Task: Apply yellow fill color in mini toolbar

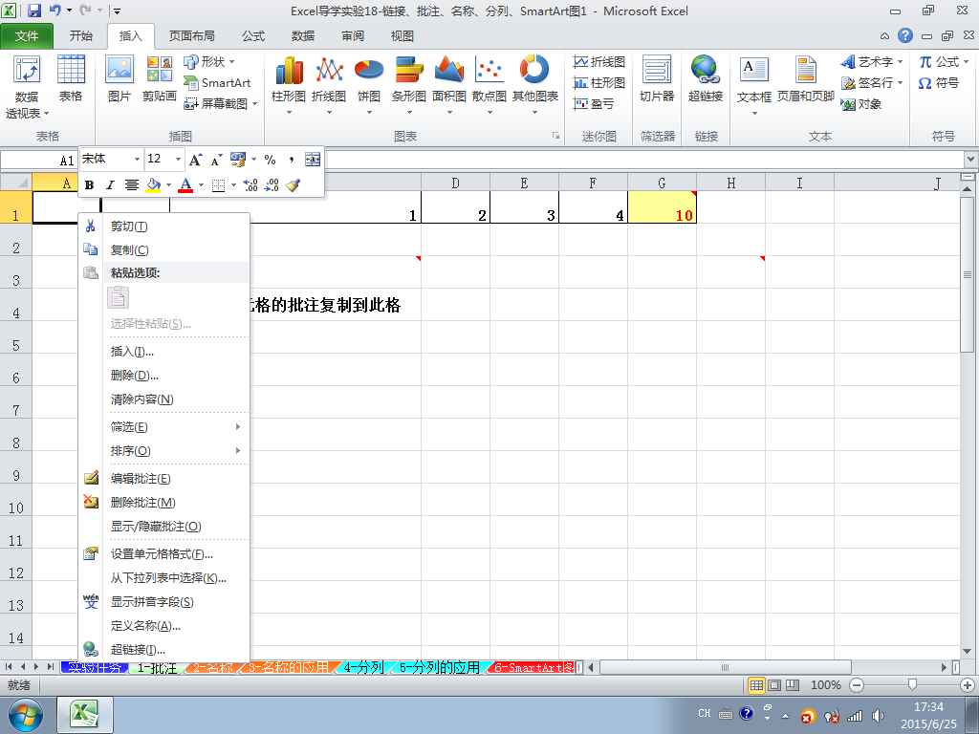Action: point(153,184)
